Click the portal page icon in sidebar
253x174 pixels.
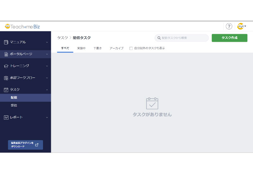(x=6, y=54)
